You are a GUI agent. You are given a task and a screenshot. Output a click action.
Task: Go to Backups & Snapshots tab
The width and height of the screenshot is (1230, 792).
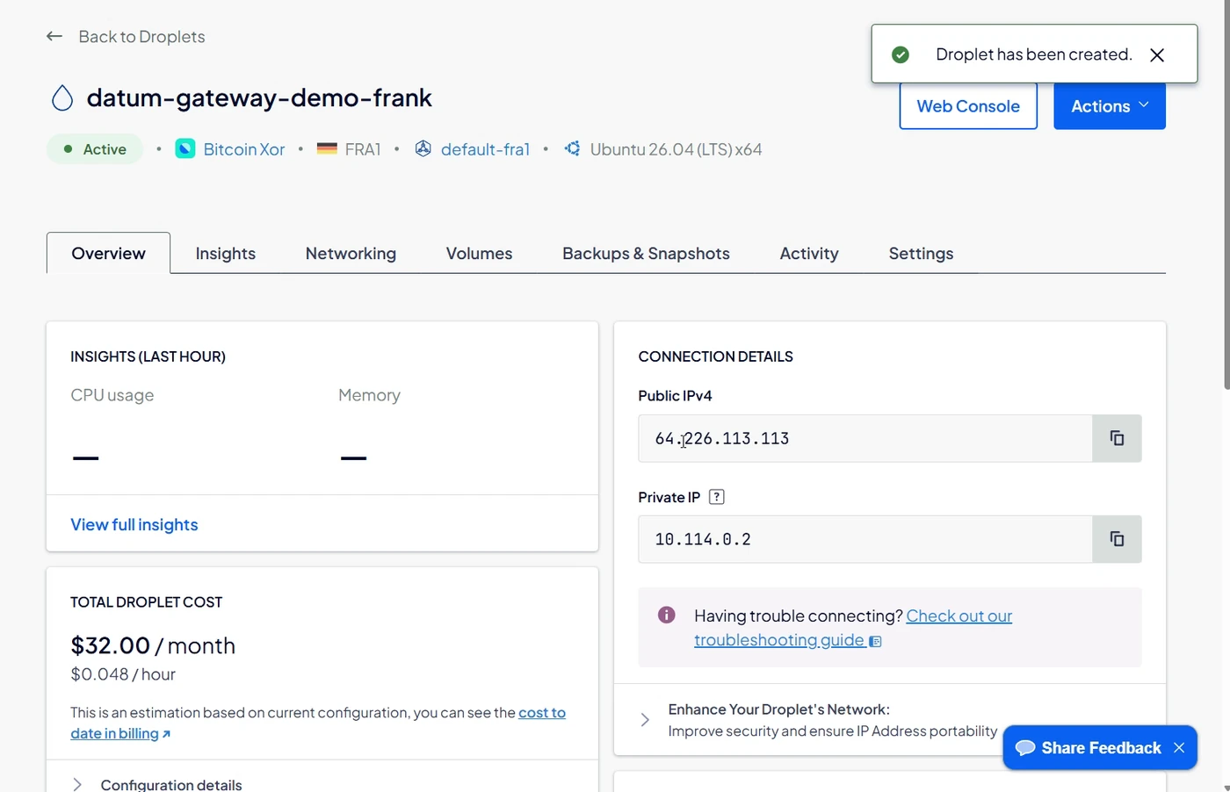click(x=646, y=253)
